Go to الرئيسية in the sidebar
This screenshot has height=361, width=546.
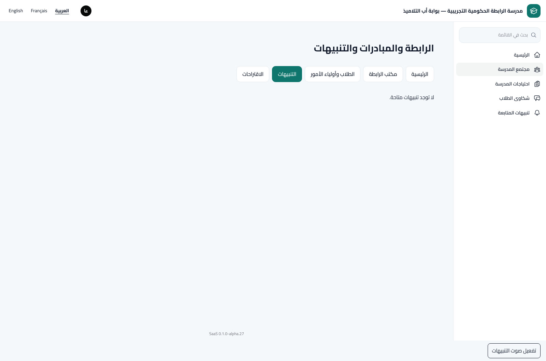(500, 55)
